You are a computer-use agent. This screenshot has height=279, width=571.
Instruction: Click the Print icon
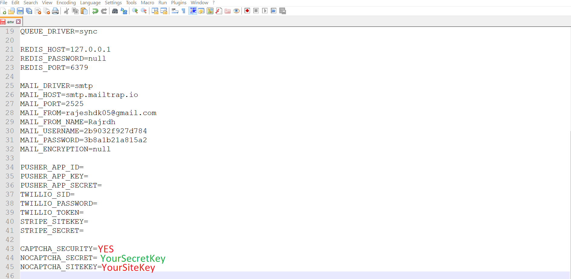point(55,11)
